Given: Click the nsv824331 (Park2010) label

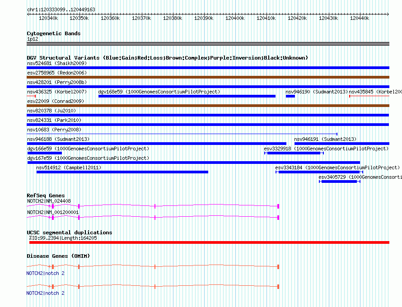Looking at the screenshot, I should [x=54, y=120].
